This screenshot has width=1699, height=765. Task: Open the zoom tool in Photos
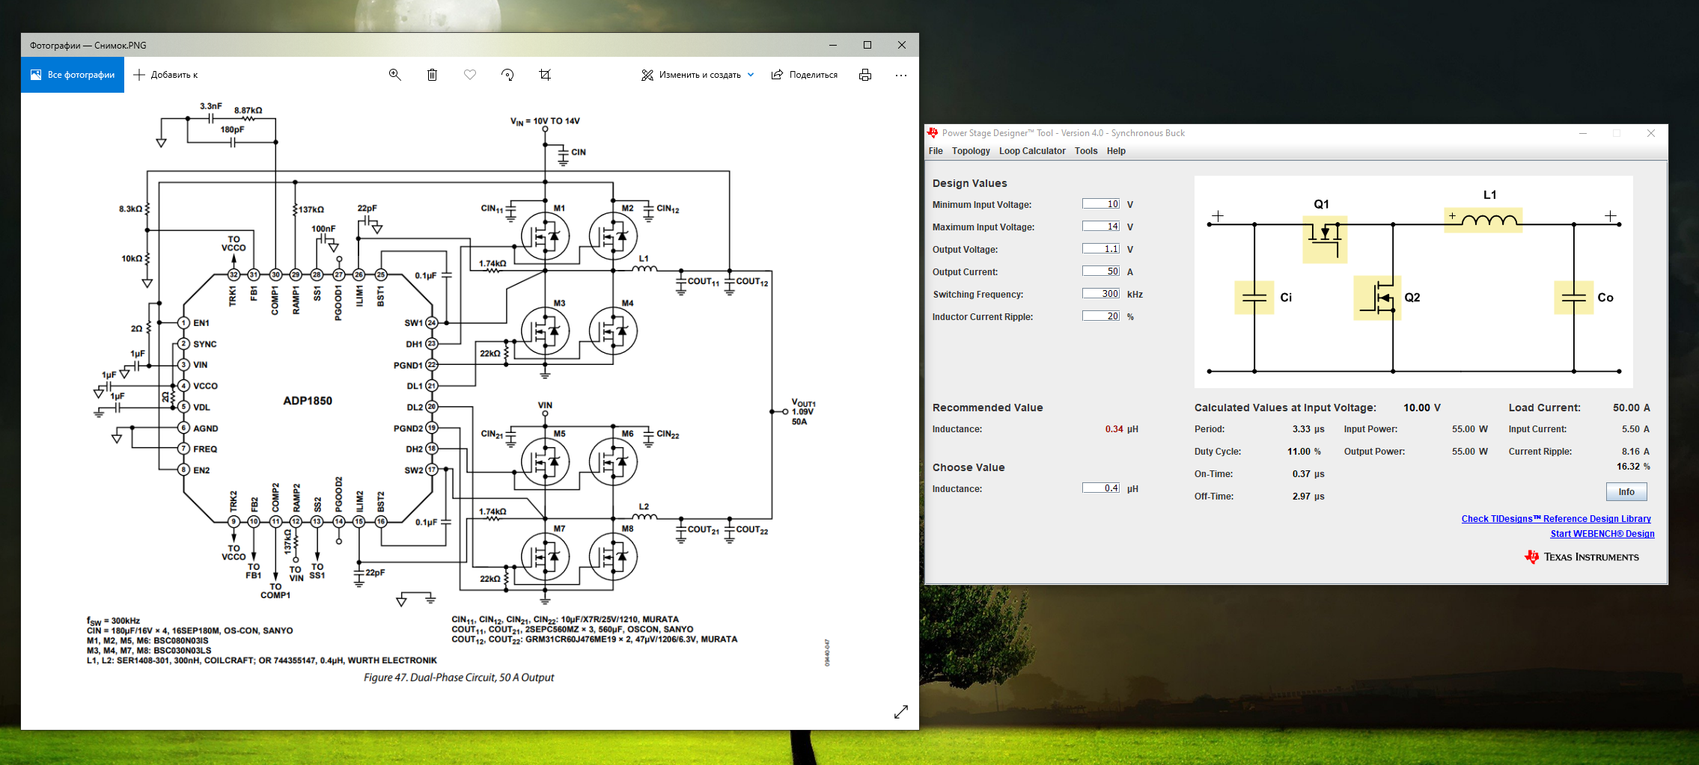(395, 75)
